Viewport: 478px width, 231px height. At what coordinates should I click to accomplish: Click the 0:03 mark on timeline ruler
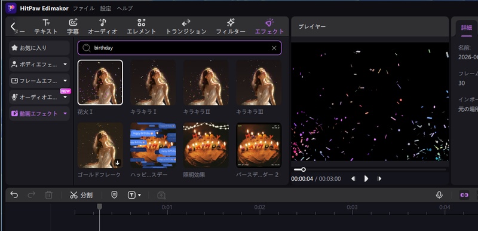(x=352, y=207)
